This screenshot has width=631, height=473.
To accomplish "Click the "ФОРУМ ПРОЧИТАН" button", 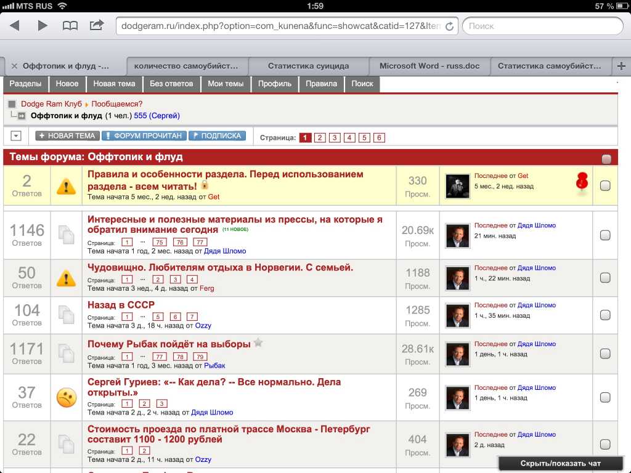I will pos(144,136).
